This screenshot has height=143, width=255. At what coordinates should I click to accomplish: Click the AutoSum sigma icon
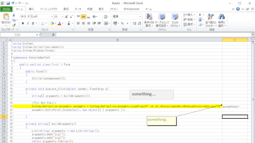tap(200, 15)
